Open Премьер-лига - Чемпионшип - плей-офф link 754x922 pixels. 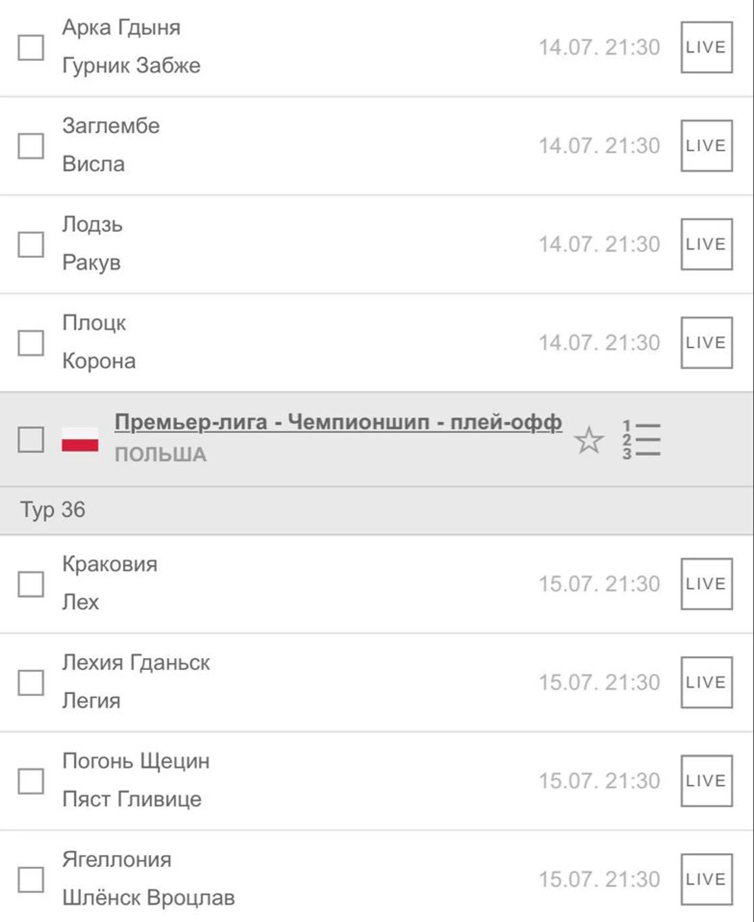point(338,423)
